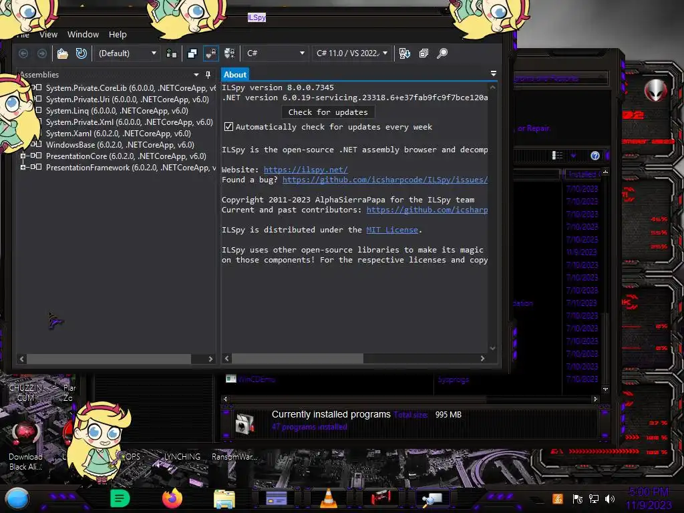Open view dropdown arrow in Programs window

(x=573, y=156)
